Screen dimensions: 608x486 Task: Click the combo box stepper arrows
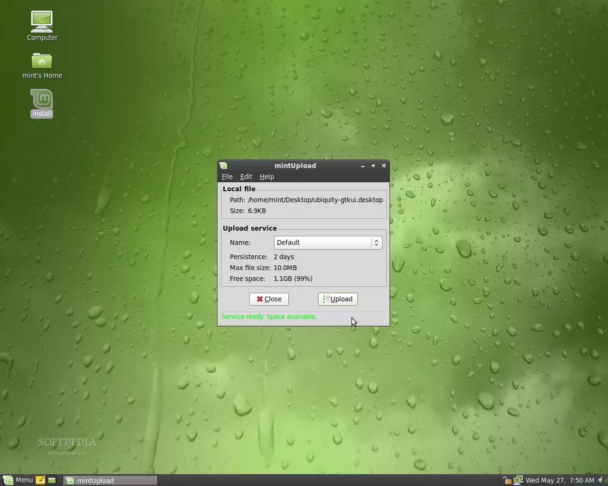tap(376, 243)
